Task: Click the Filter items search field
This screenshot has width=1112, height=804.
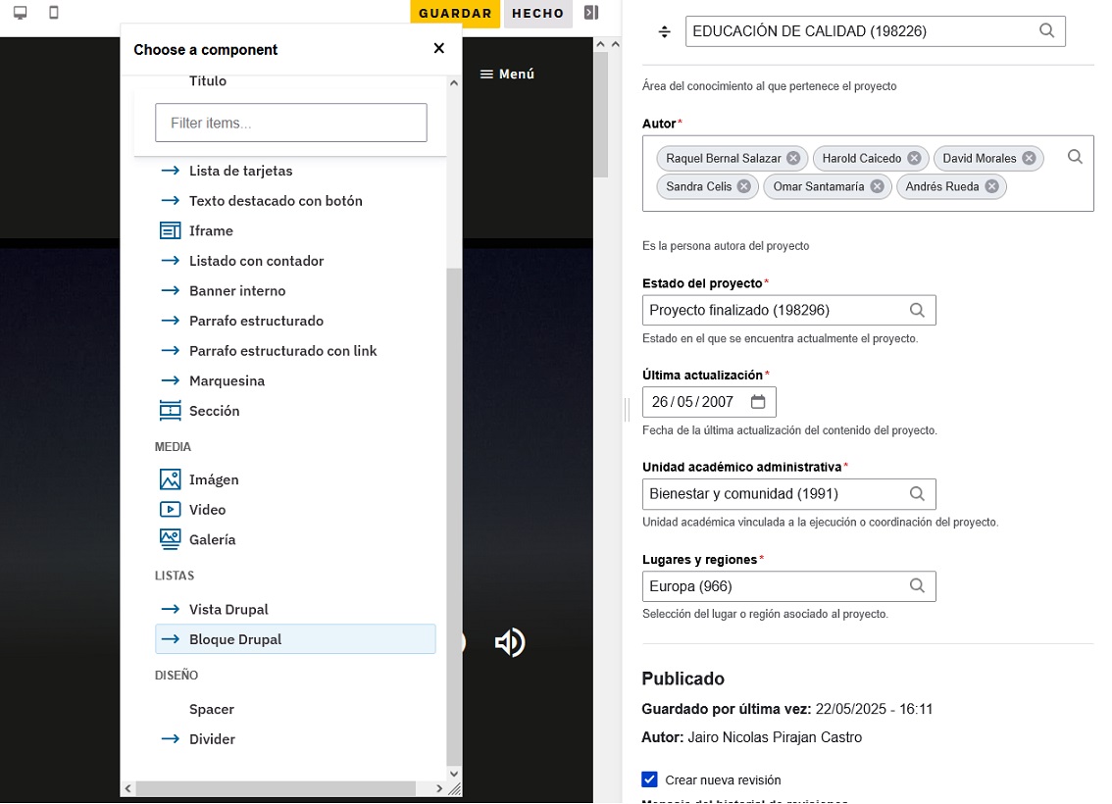Action: pyautogui.click(x=290, y=124)
